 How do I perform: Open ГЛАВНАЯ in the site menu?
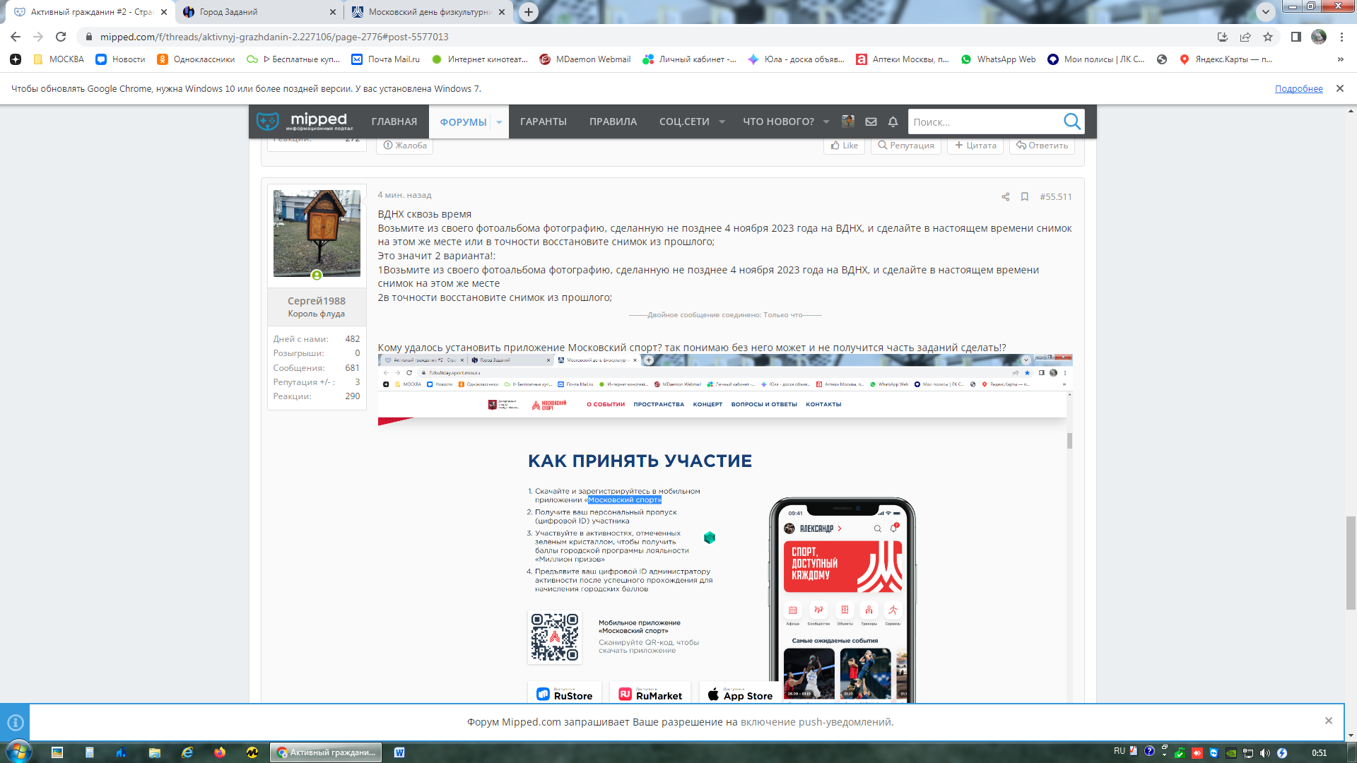[394, 122]
